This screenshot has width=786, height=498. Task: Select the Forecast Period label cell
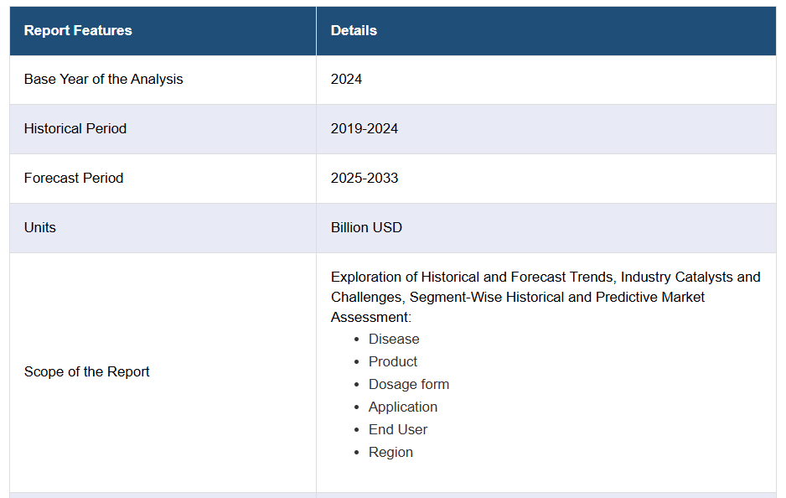point(74,179)
